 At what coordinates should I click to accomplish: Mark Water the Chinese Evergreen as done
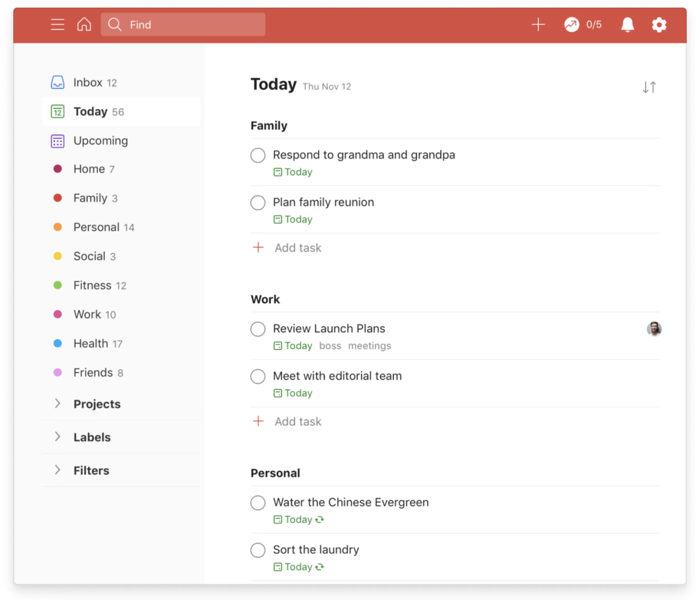(257, 502)
